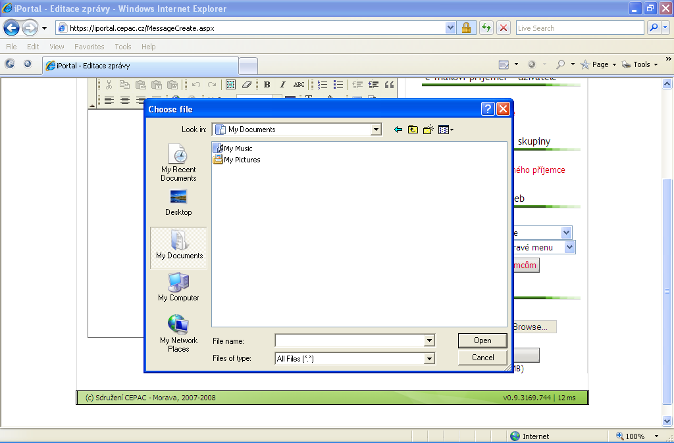Click Paste from Word icon
Image resolution: width=674 pixels, height=443 pixels.
pyautogui.click(x=172, y=85)
